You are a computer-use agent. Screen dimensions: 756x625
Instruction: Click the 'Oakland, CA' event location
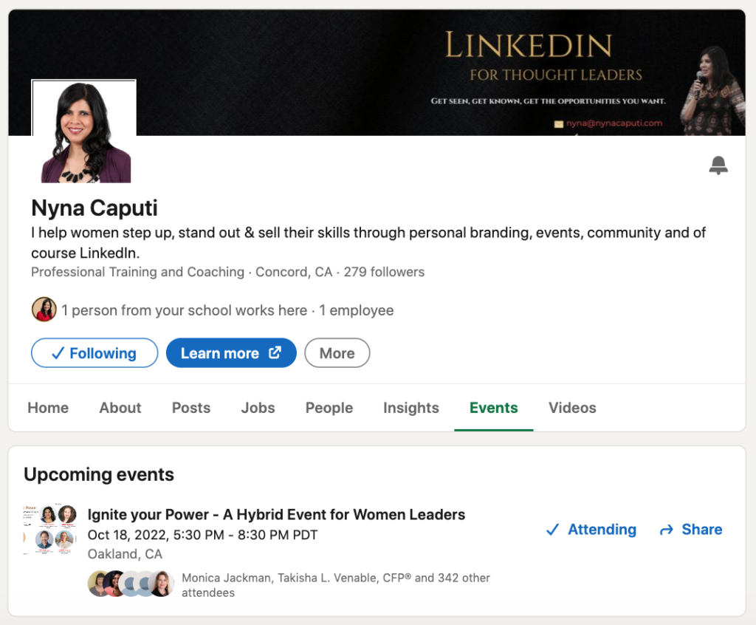click(125, 554)
